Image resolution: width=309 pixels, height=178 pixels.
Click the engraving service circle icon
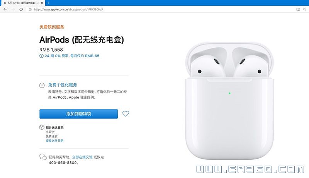point(42,85)
